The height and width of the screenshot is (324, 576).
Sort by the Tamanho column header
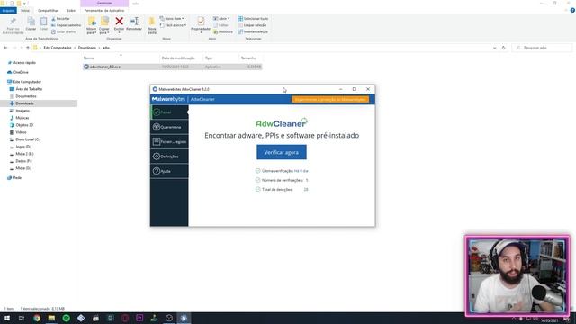coord(248,58)
